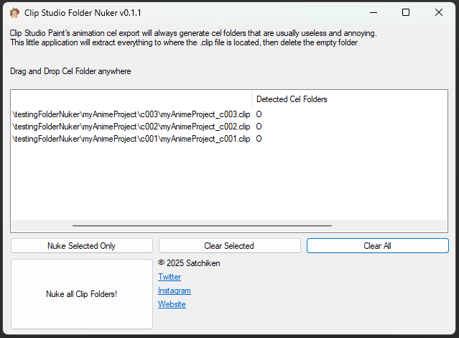Click the detected count for c001 row
Screen dimensions: 459x338
(259, 139)
